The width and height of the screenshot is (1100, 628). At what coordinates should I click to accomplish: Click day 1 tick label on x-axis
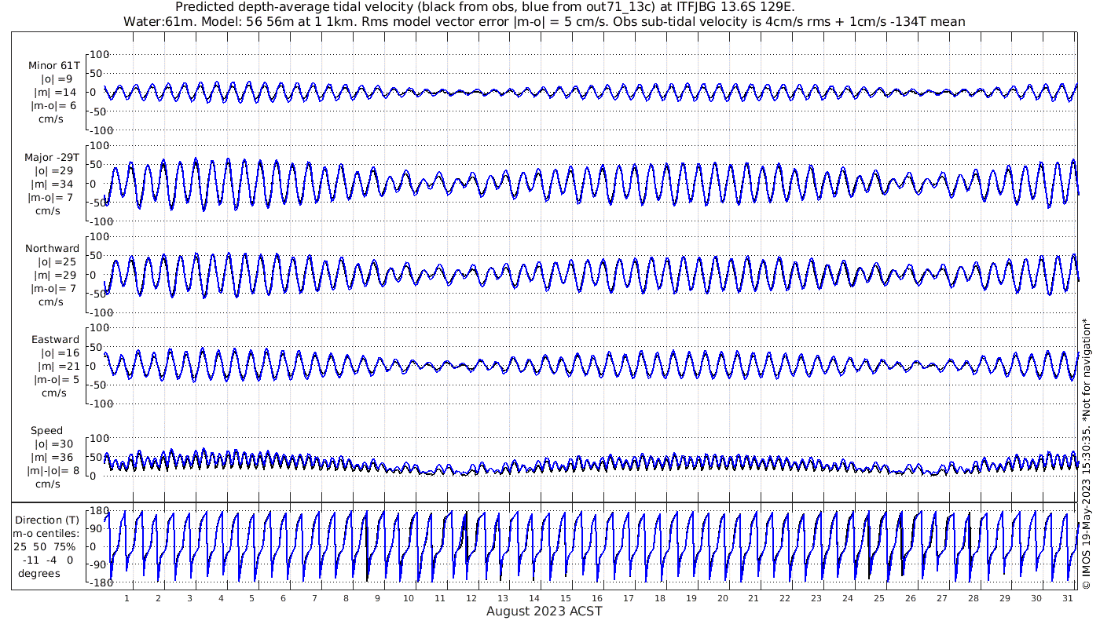[x=126, y=598]
